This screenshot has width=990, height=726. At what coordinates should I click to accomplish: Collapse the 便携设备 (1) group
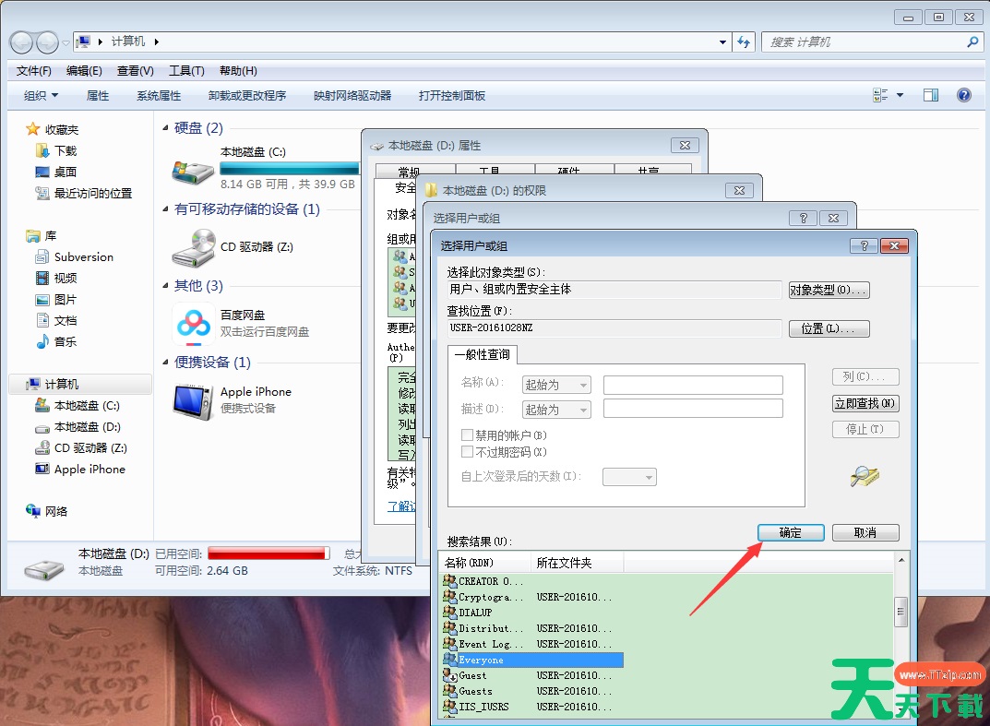click(165, 363)
